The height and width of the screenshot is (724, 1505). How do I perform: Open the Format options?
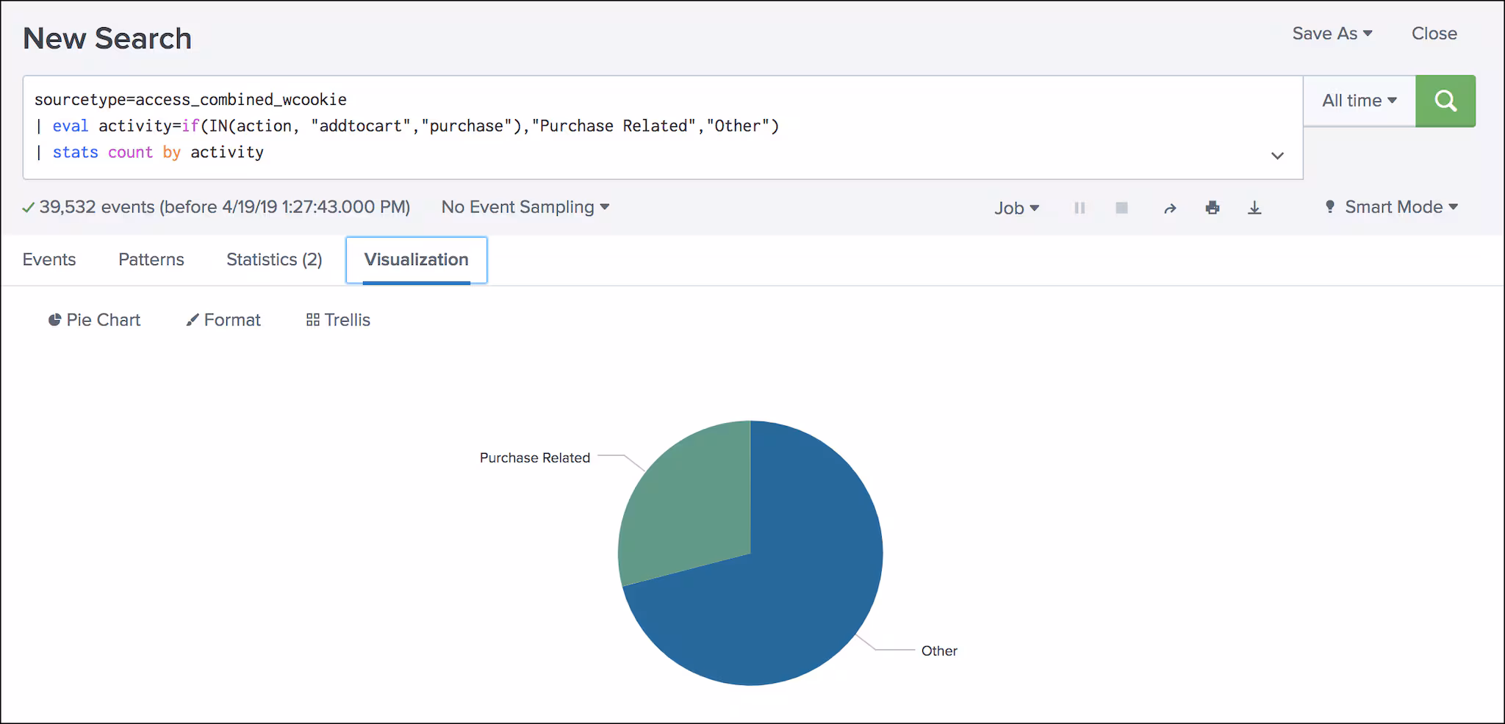[x=223, y=320]
